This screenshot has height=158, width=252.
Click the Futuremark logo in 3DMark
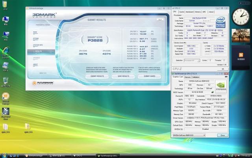43,83
